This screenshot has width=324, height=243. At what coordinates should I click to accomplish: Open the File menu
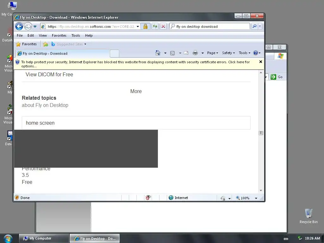click(x=20, y=35)
